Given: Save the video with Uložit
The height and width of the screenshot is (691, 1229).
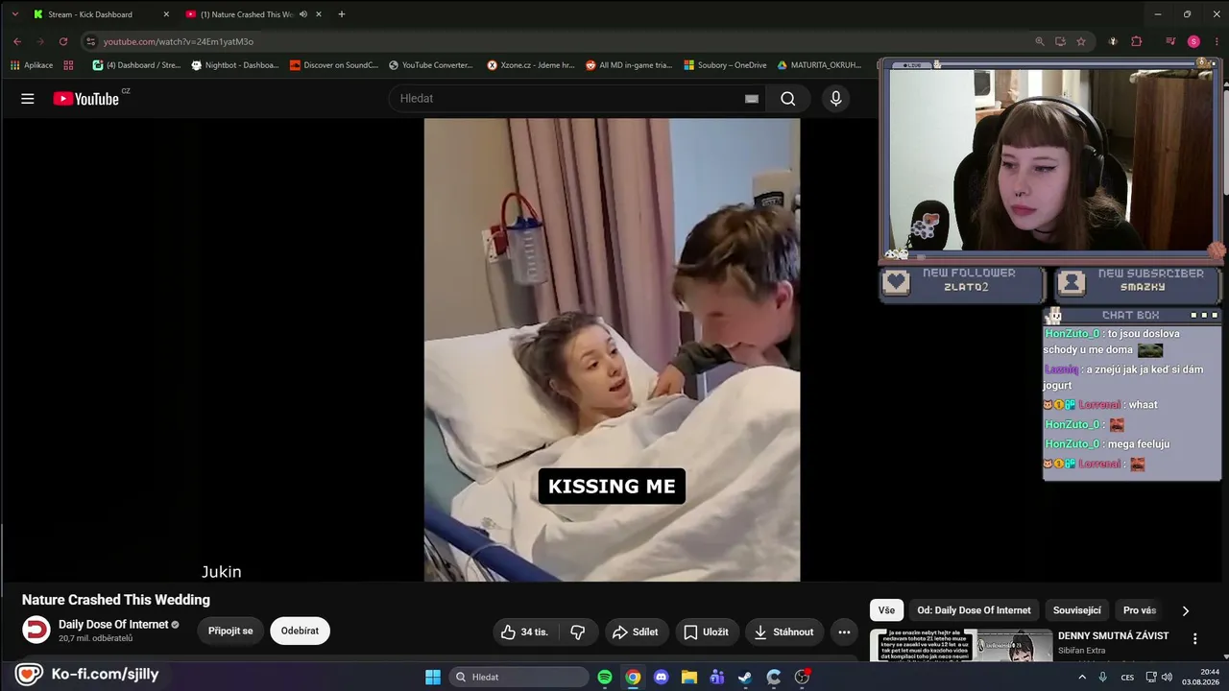Looking at the screenshot, I should click(706, 631).
